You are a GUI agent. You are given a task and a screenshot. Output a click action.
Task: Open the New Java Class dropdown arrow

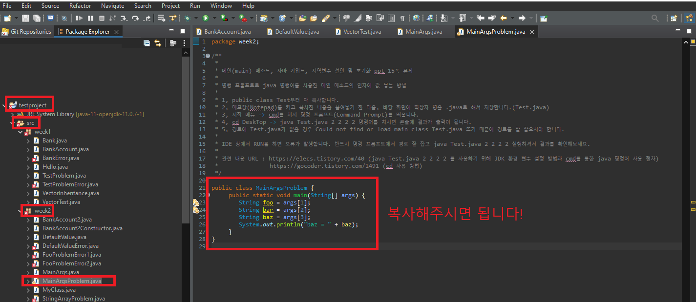coord(291,18)
